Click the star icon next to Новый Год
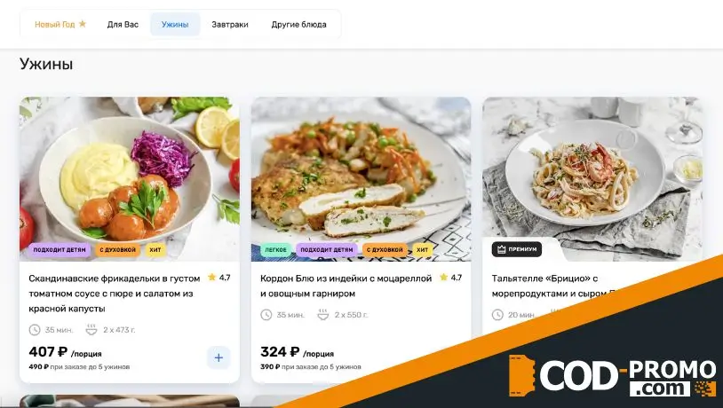723x408 pixels. [x=83, y=23]
